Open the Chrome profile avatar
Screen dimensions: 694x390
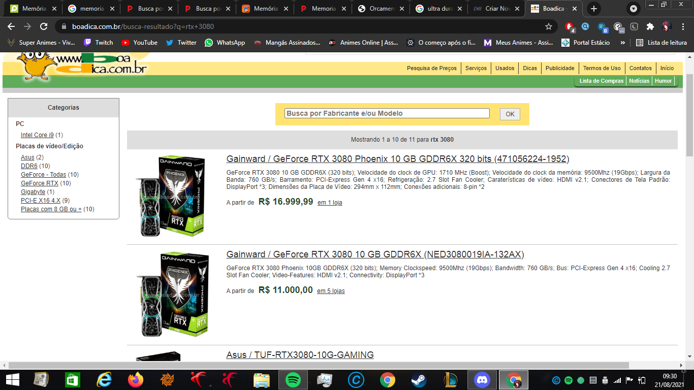(x=667, y=26)
